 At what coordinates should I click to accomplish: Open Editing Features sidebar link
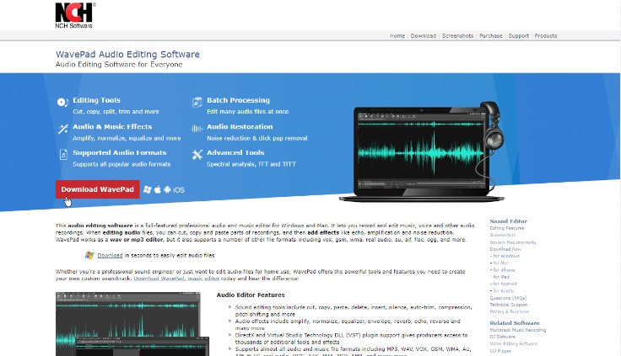(507, 228)
